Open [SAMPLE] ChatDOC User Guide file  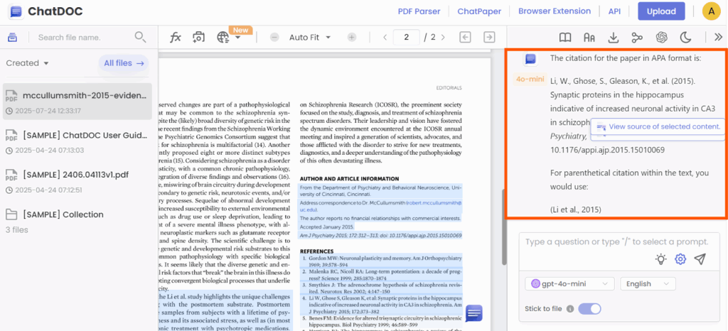[77, 141]
